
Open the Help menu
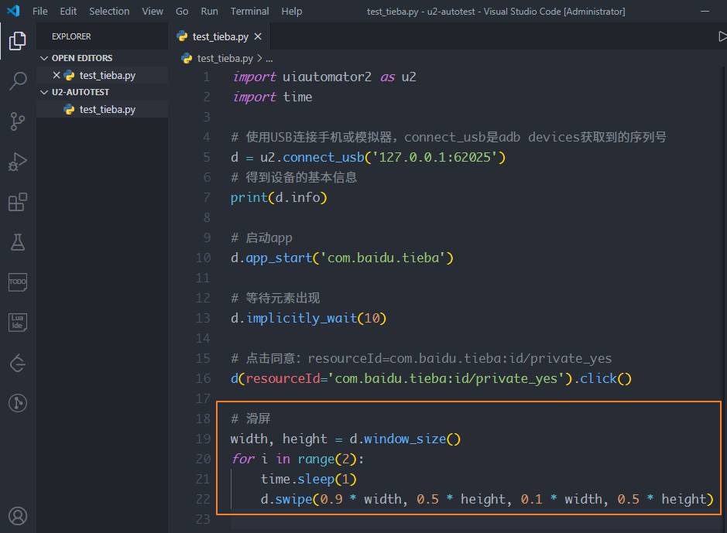pyautogui.click(x=291, y=11)
